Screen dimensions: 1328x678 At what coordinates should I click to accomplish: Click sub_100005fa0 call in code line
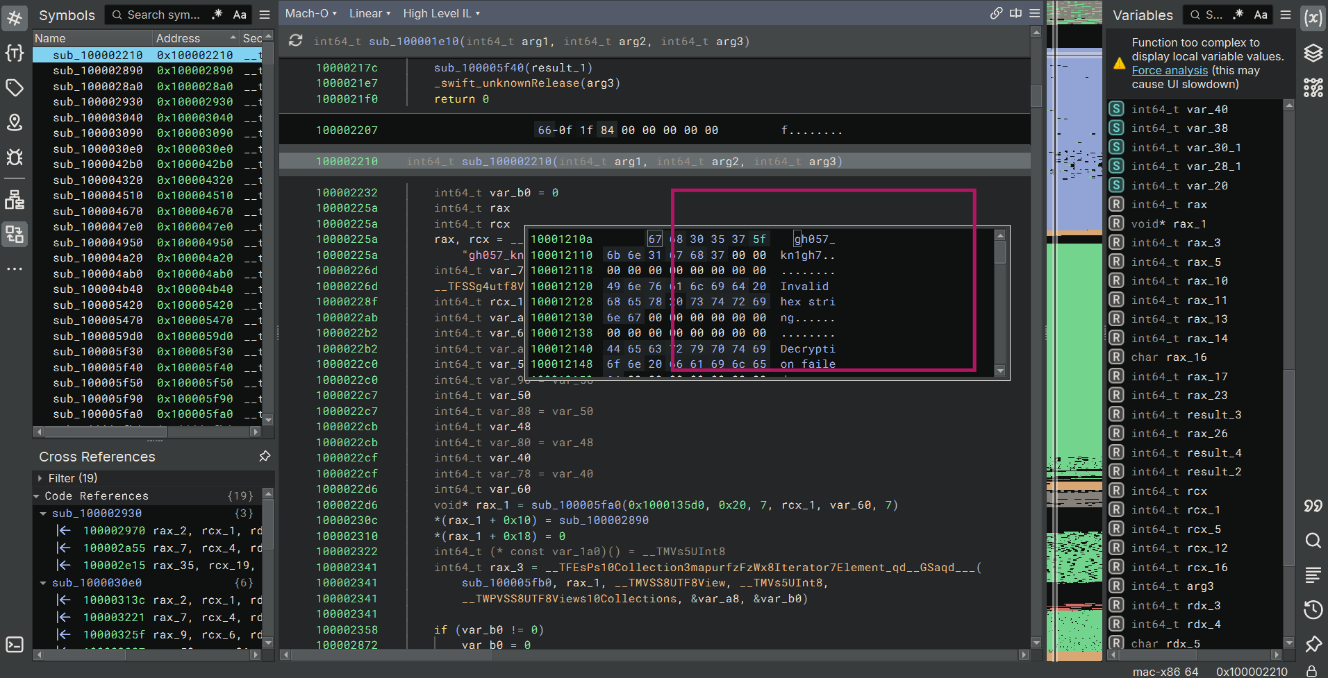click(x=576, y=505)
